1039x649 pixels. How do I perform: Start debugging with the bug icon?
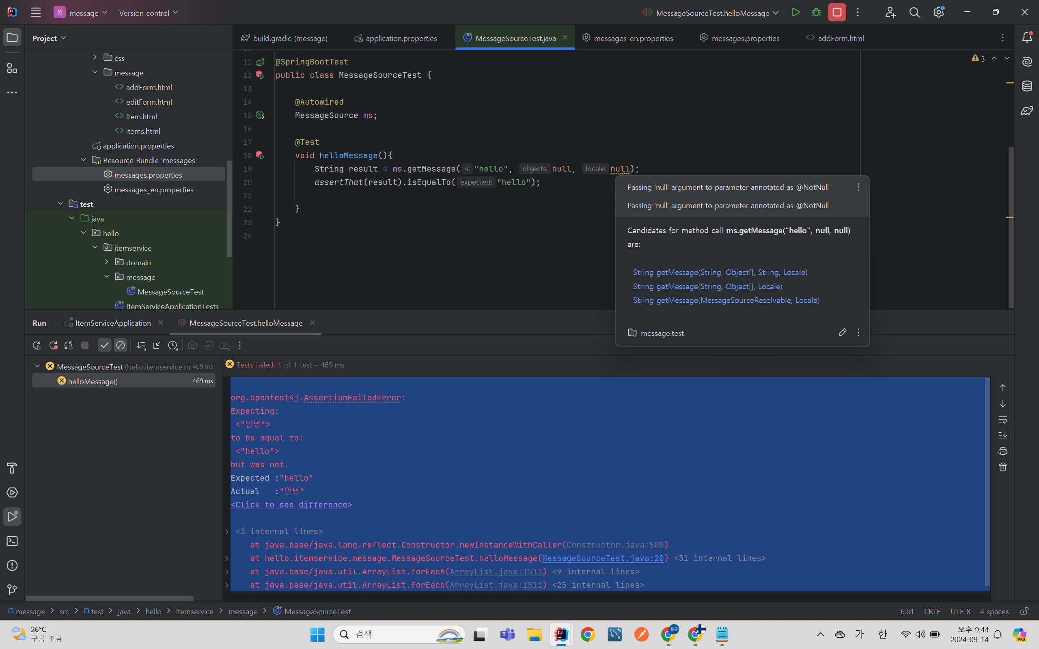pos(816,13)
